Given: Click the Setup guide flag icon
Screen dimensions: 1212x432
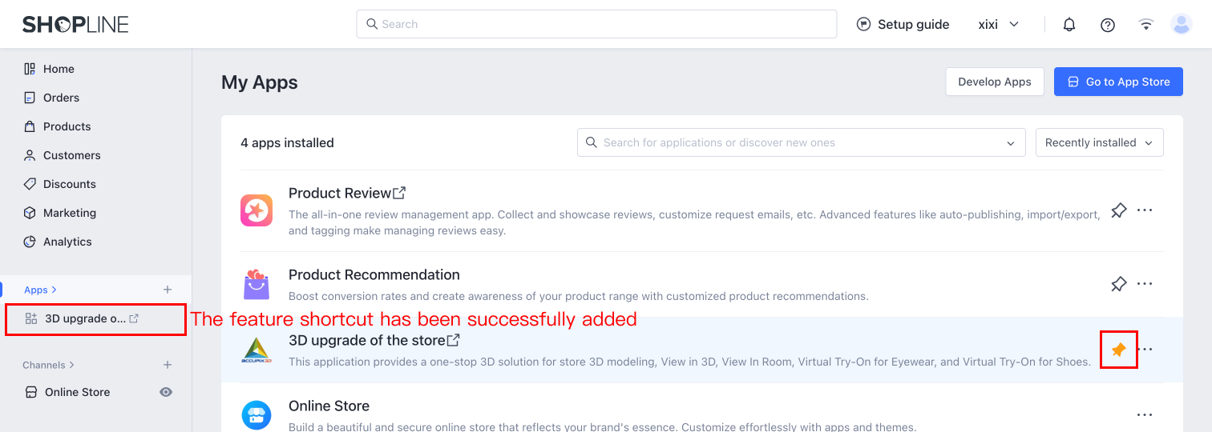Looking at the screenshot, I should click(863, 24).
